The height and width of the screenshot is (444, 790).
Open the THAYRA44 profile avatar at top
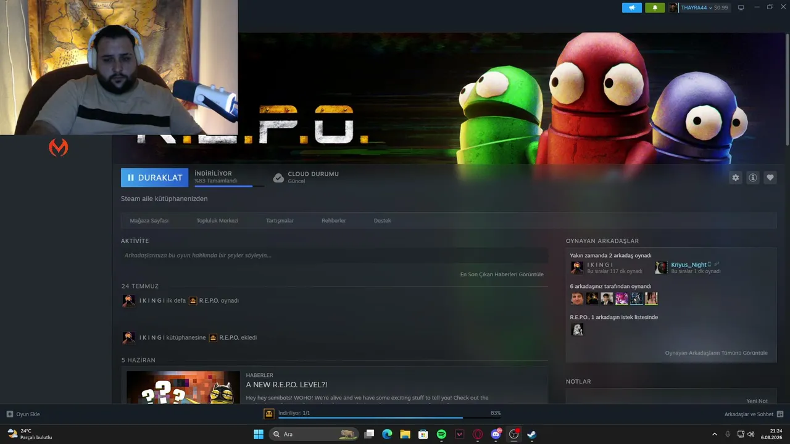(x=673, y=7)
